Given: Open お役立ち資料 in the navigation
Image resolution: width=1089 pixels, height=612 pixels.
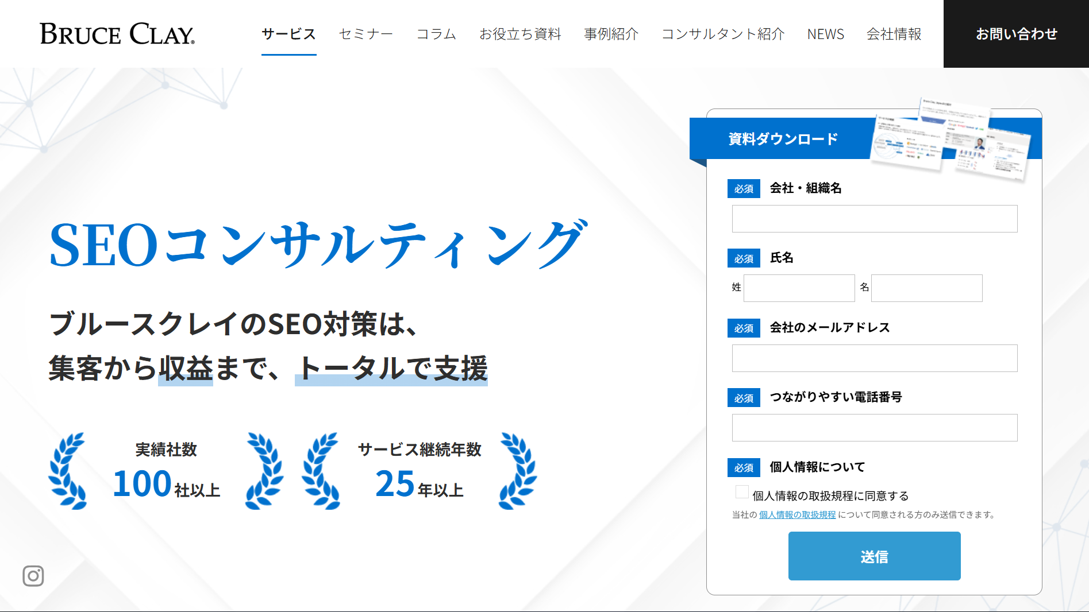Looking at the screenshot, I should tap(520, 34).
